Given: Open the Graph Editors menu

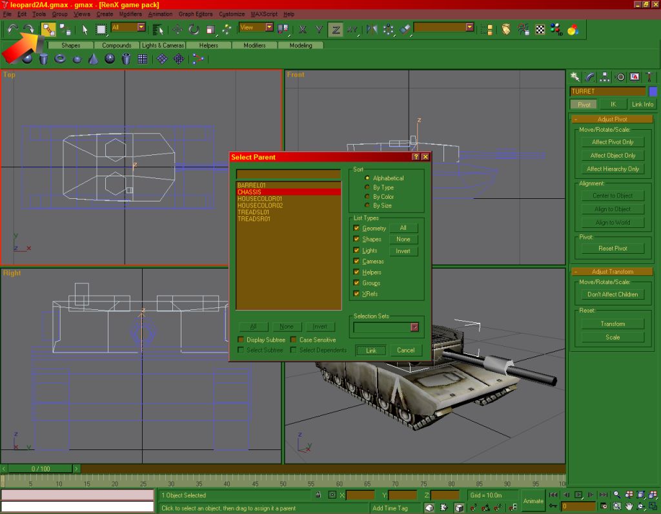Looking at the screenshot, I should pyautogui.click(x=195, y=14).
